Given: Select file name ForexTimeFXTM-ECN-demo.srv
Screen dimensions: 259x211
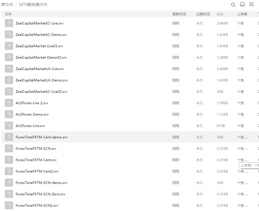Looking at the screenshot, I should (x=41, y=183).
